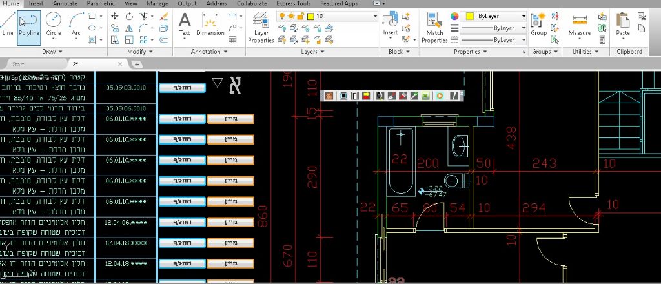This screenshot has height=284, width=661.
Task: Select the Circle tool
Action: coord(53,25)
